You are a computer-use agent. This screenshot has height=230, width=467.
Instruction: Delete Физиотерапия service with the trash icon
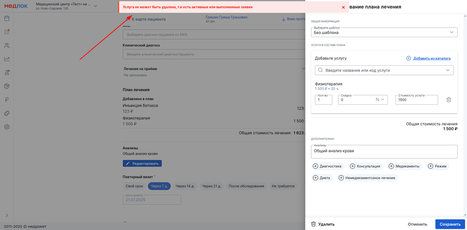click(448, 100)
